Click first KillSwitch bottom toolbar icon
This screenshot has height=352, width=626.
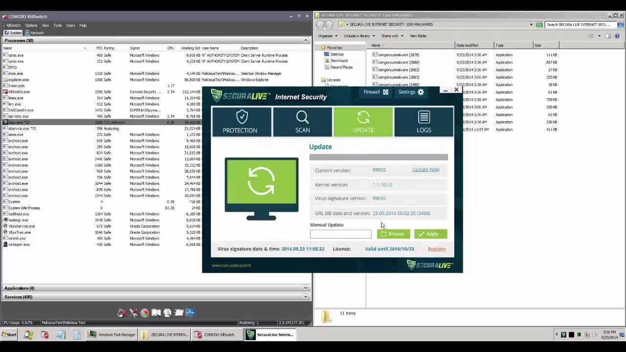(x=121, y=313)
